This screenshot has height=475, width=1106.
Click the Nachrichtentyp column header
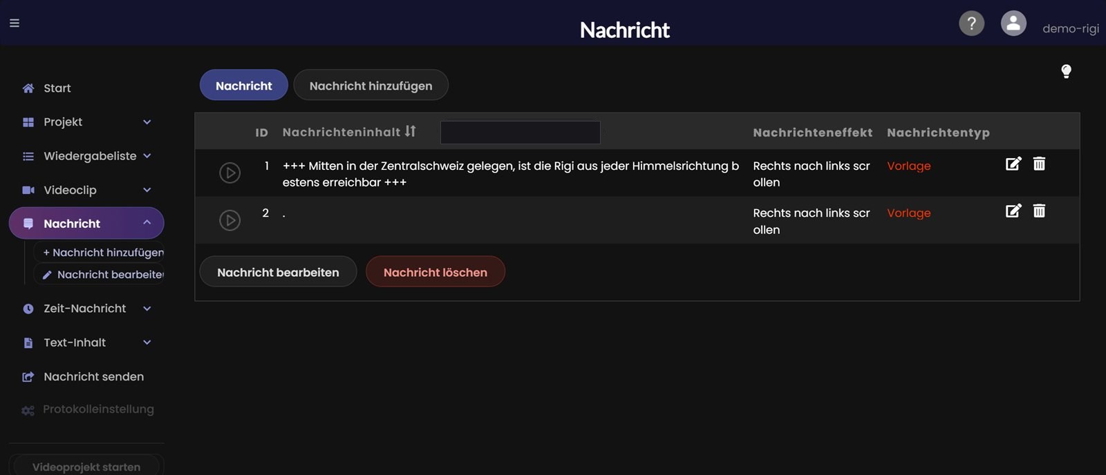coord(938,133)
